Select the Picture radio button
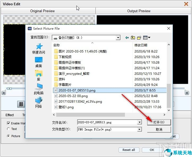 click(8, 136)
